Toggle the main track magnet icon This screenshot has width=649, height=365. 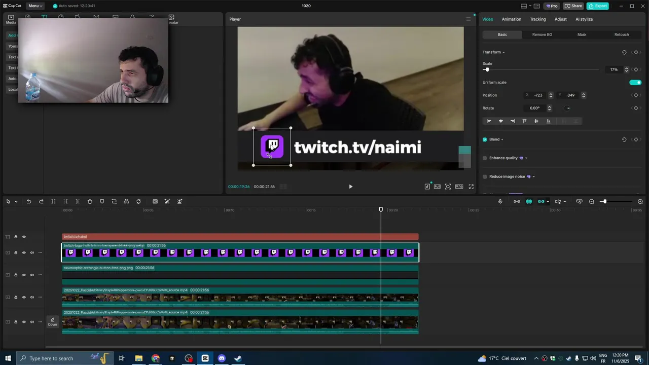[x=517, y=201]
